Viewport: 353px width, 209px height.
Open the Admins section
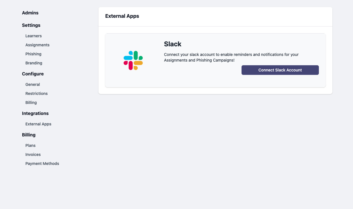30,13
